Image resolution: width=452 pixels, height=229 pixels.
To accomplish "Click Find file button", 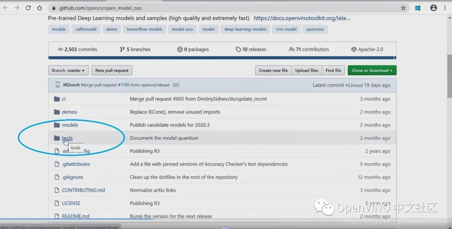I will pyautogui.click(x=333, y=70).
